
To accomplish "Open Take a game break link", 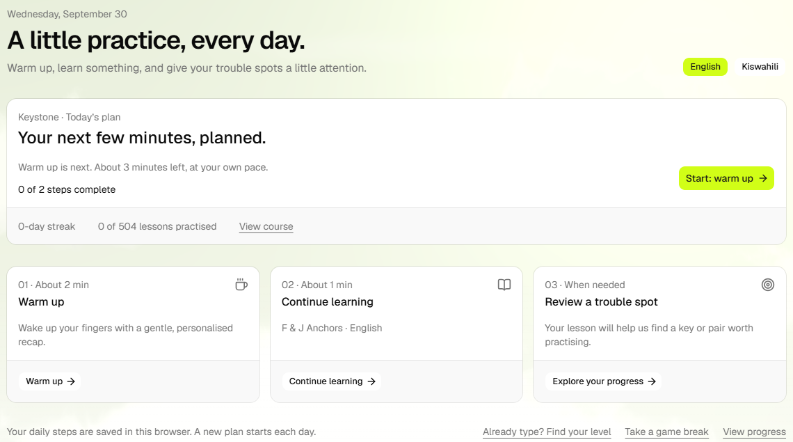I will point(666,432).
